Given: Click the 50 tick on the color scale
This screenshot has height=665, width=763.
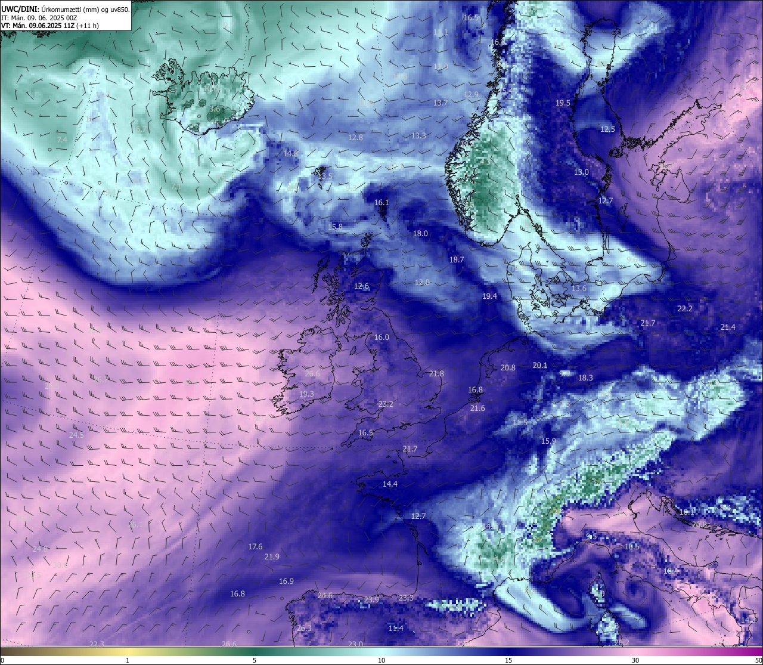Looking at the screenshot, I should tap(758, 660).
